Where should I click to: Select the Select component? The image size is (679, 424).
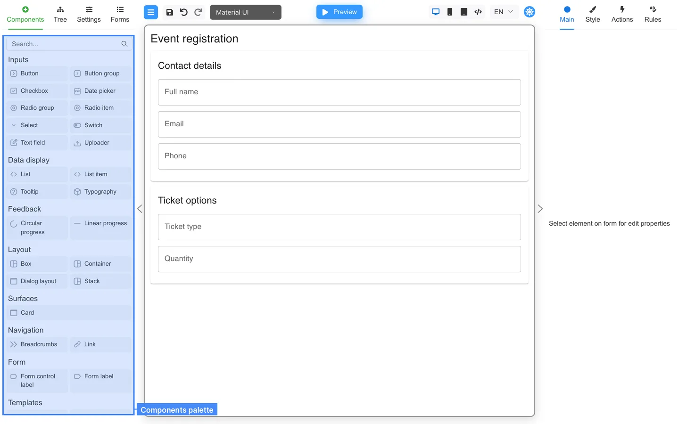pyautogui.click(x=37, y=125)
